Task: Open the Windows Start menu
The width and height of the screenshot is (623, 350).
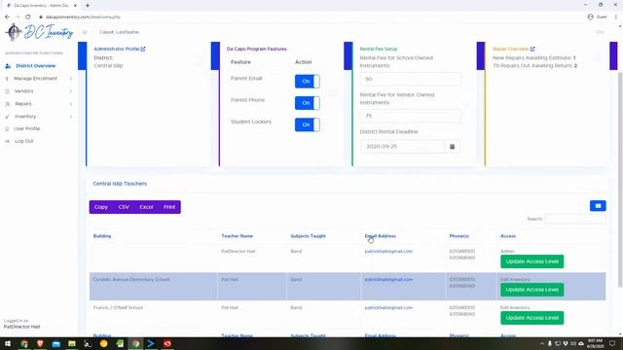Action: pyautogui.click(x=8, y=343)
